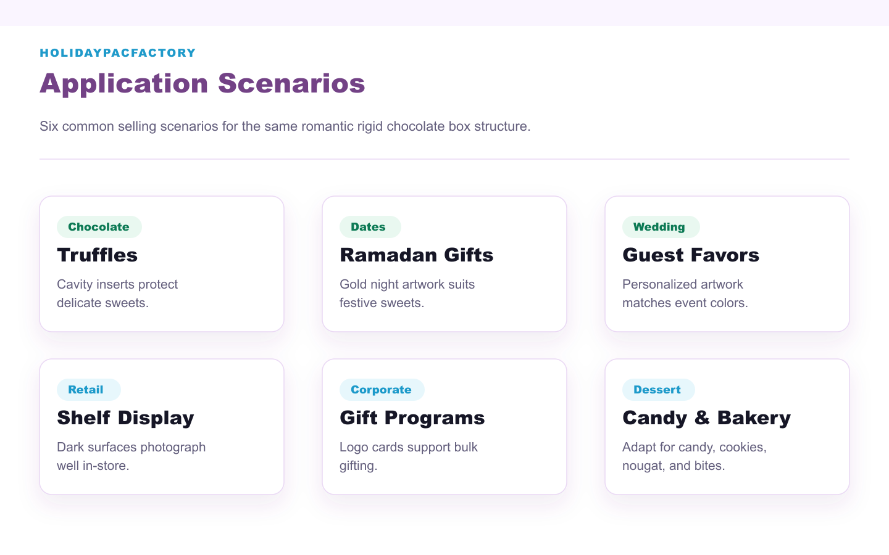Open the Shelf Display card
The width and height of the screenshot is (889, 555).
click(162, 427)
